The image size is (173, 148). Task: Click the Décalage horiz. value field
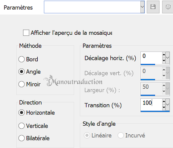151,58
